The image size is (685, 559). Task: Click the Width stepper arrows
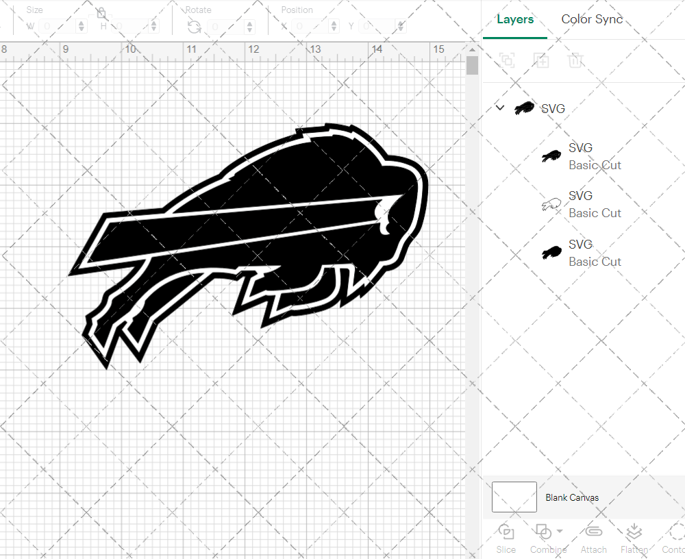coord(82,27)
